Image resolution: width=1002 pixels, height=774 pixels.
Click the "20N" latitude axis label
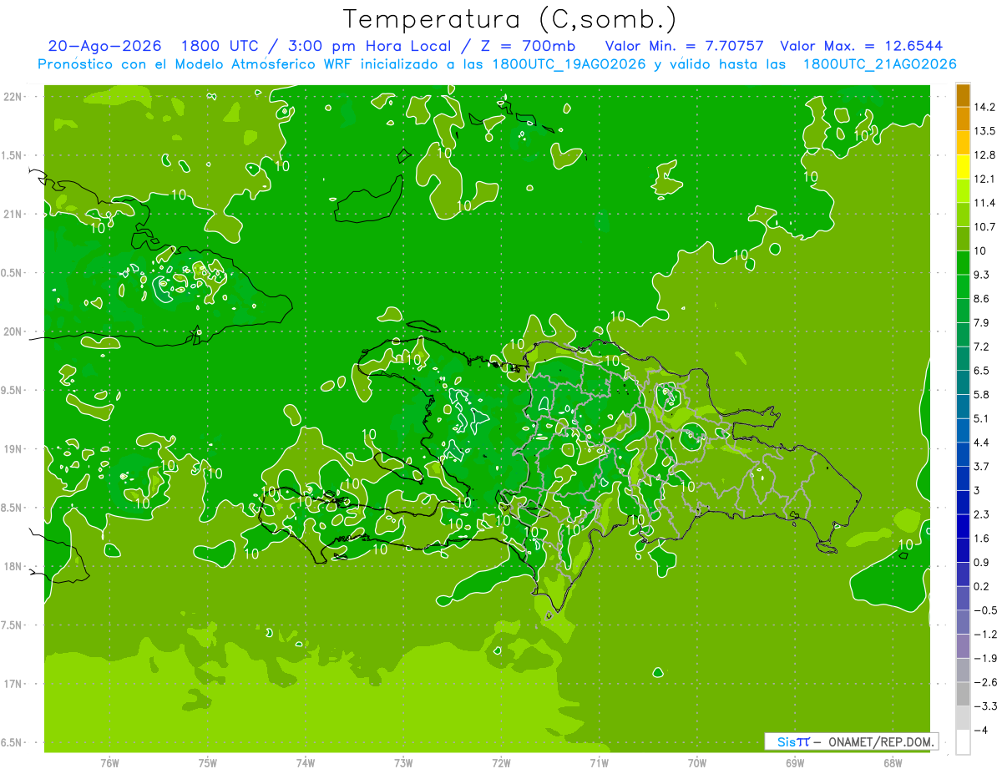[x=13, y=331]
